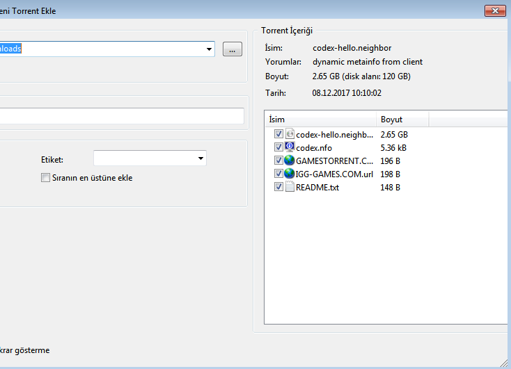Select the README.txt file name
511x369 pixels.
tap(317, 188)
